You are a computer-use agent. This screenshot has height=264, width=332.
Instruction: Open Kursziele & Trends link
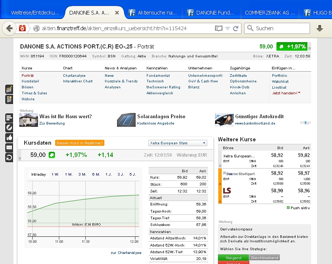coord(121,81)
